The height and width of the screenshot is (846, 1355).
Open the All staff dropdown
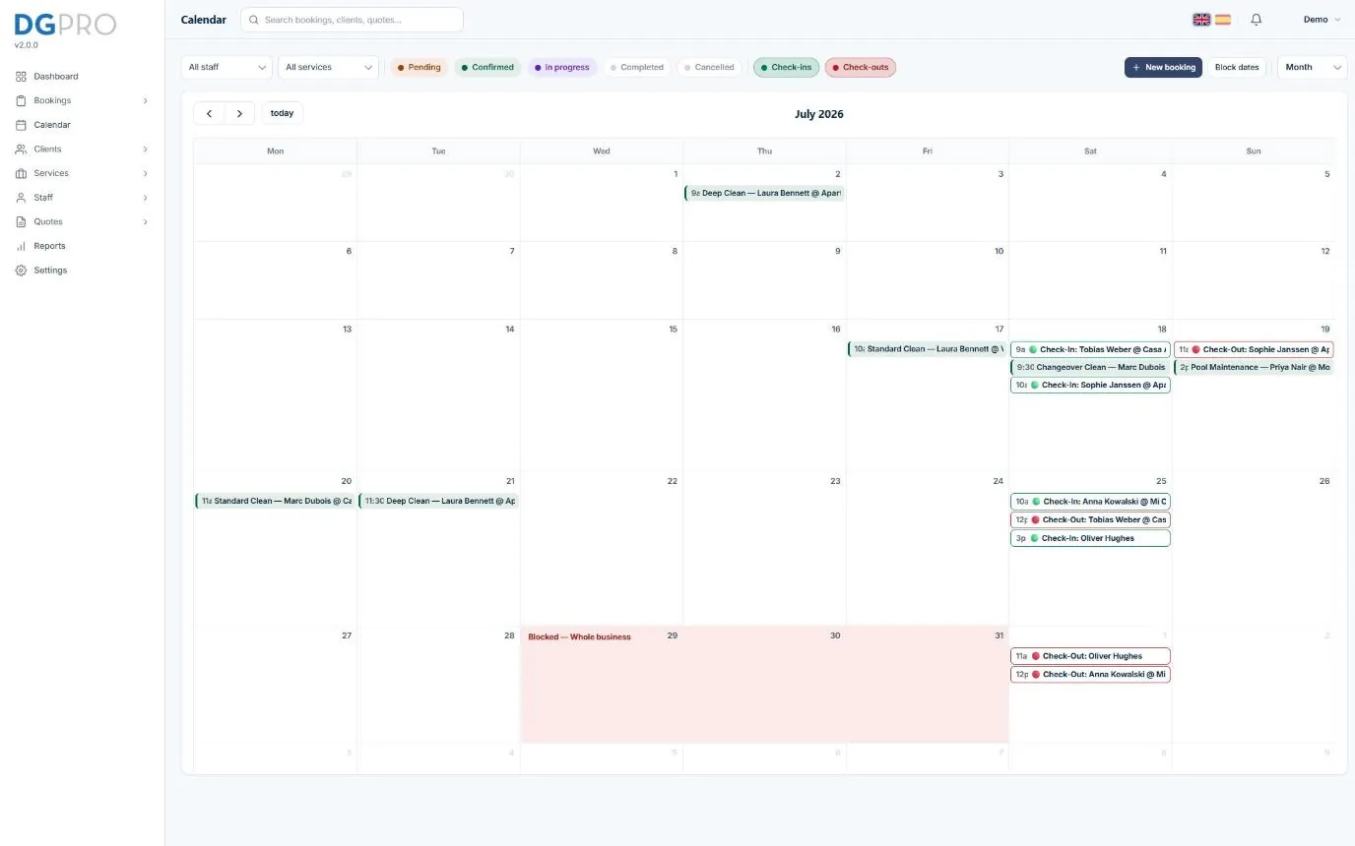[x=226, y=67]
